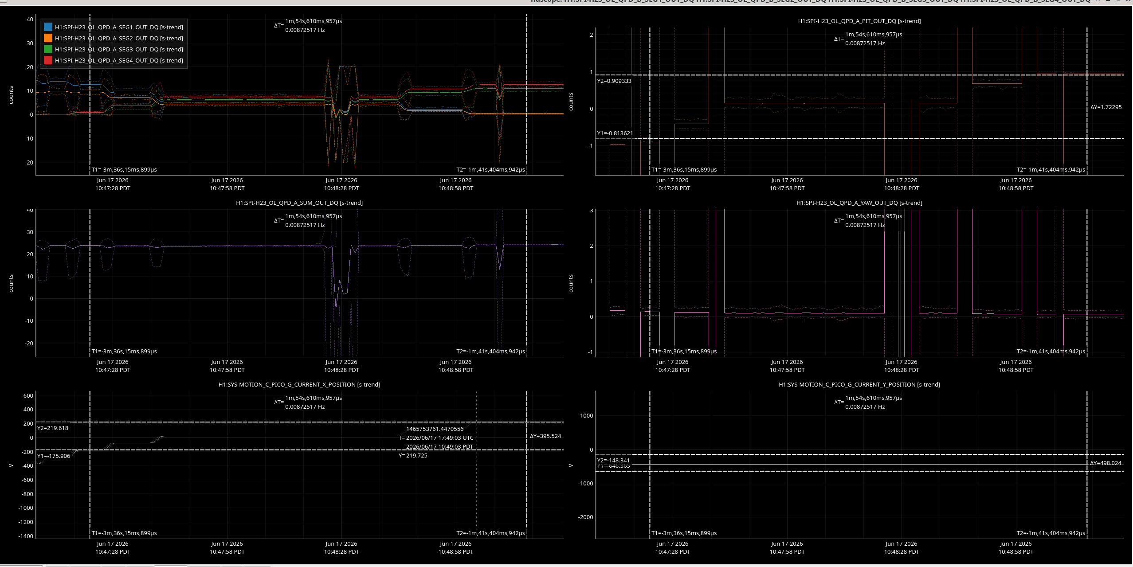
Task: Click the orange SEG2 legend color swatch
Action: click(x=48, y=38)
